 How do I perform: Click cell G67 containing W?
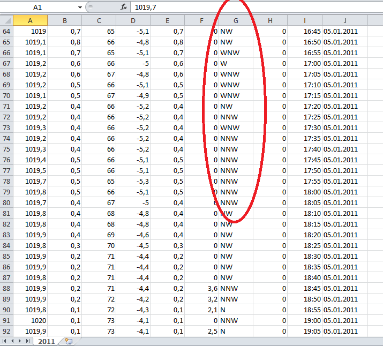[236, 64]
